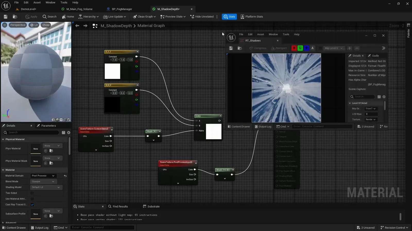Toggle red channel in RT_Shadows viewer
412x231 pixels.
pos(294,48)
